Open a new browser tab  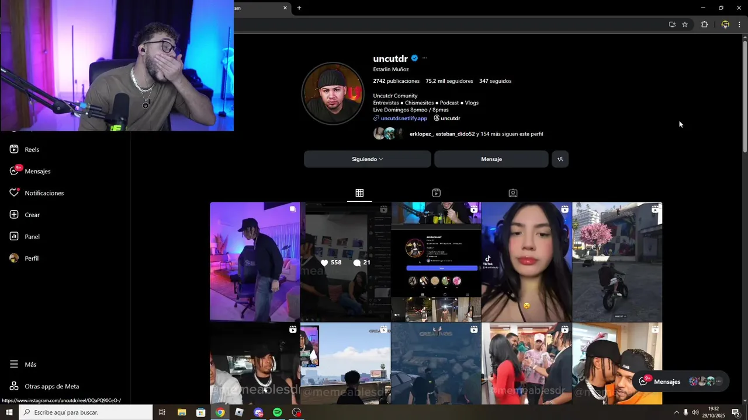(x=299, y=8)
